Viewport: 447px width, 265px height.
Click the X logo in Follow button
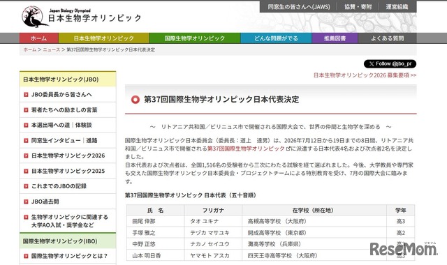371,63
